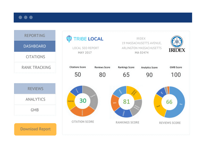Click the 'IRIDEX' company name above the address
This screenshot has width=206, height=153.
(x=141, y=39)
